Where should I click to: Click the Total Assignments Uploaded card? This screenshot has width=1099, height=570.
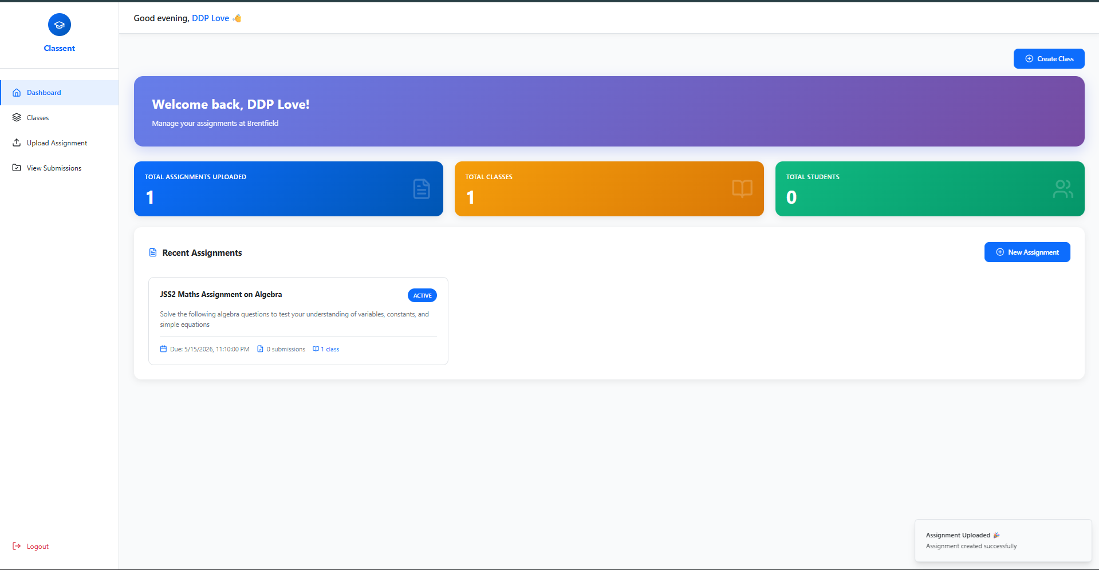(x=289, y=189)
